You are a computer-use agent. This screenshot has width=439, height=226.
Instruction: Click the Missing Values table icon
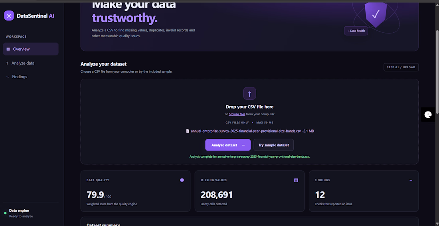coord(296,180)
